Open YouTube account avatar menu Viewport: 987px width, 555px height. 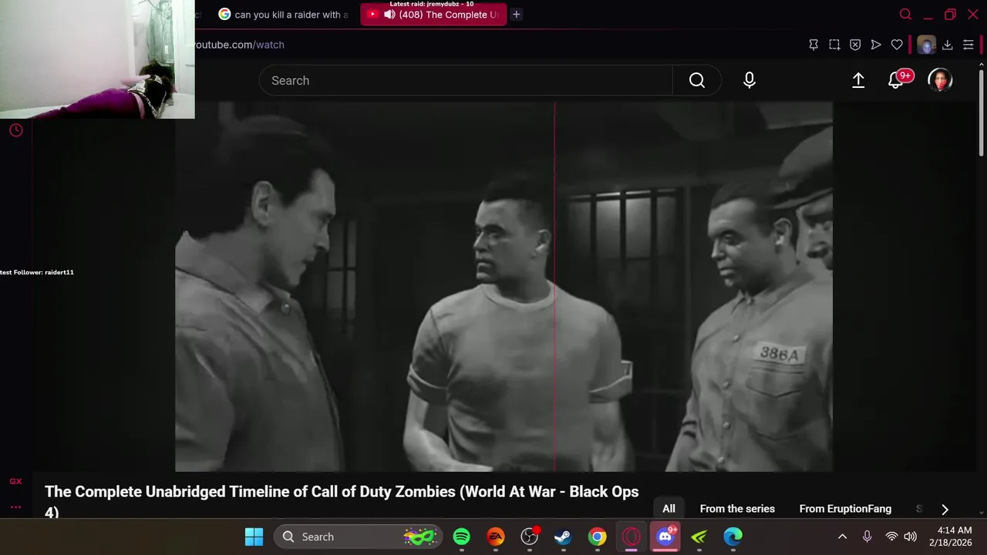(940, 80)
